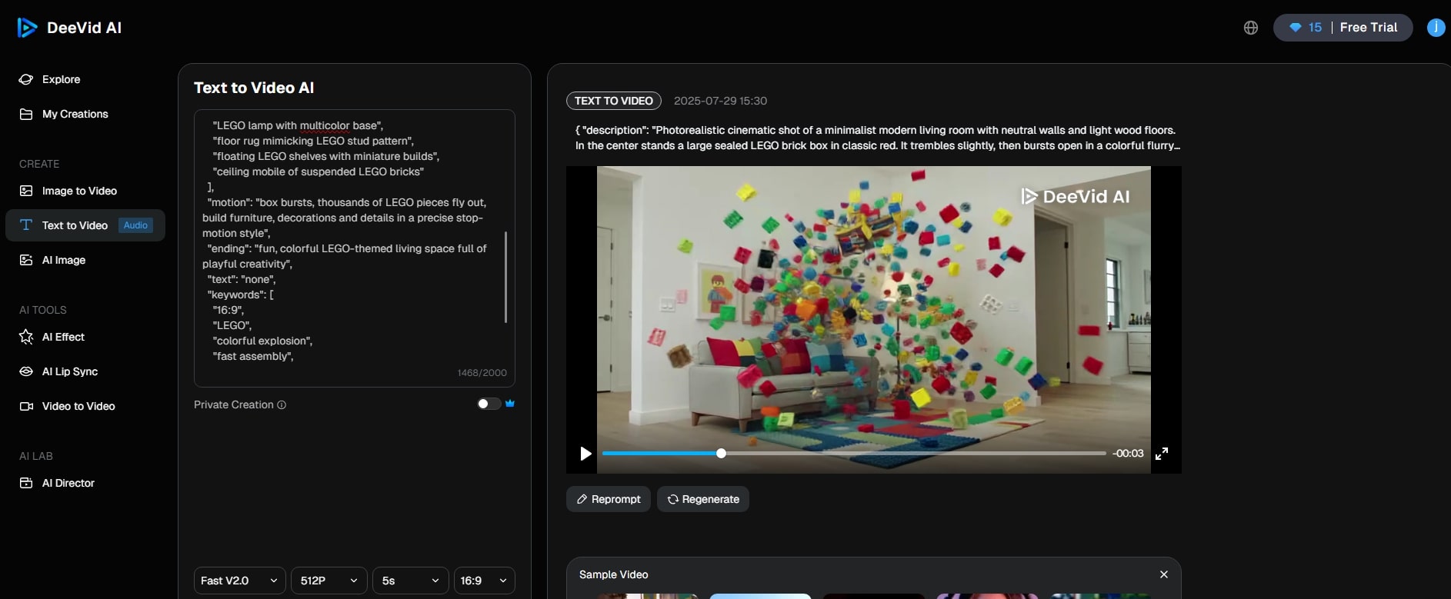Click the Image to Video icon
This screenshot has height=599, width=1451.
click(x=26, y=191)
